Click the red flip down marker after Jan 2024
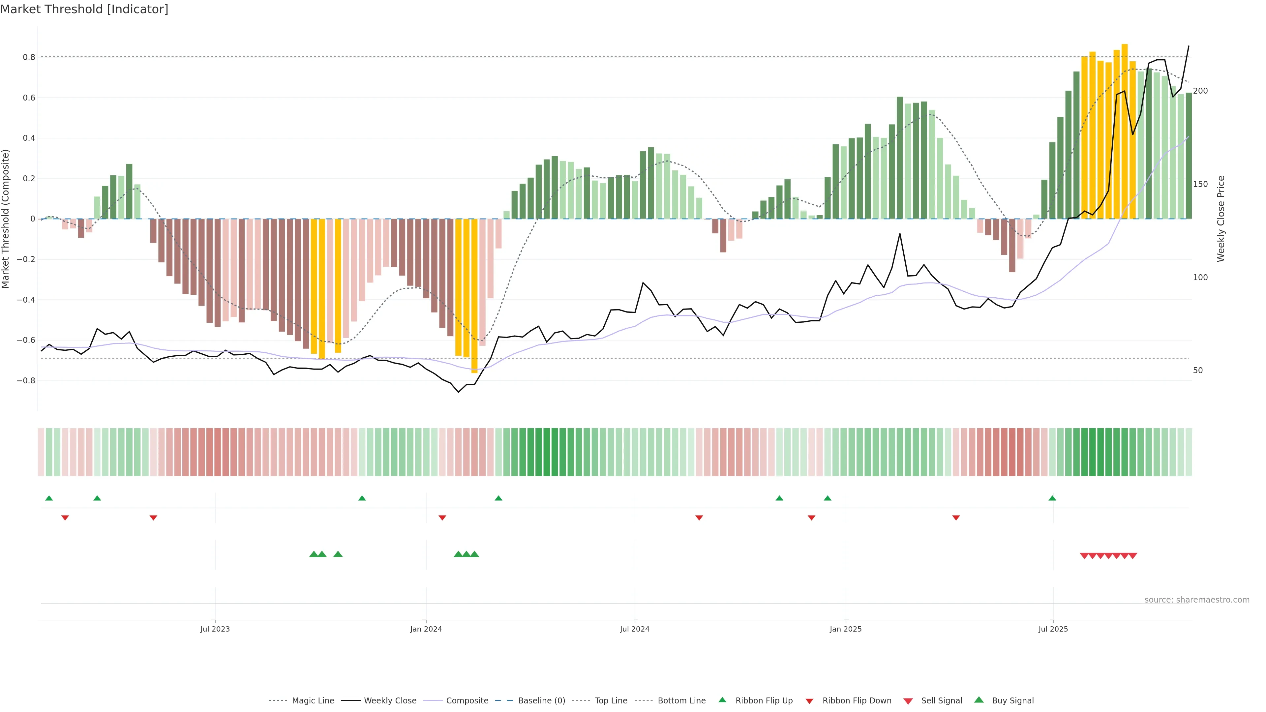This screenshot has width=1266, height=712. click(x=442, y=518)
